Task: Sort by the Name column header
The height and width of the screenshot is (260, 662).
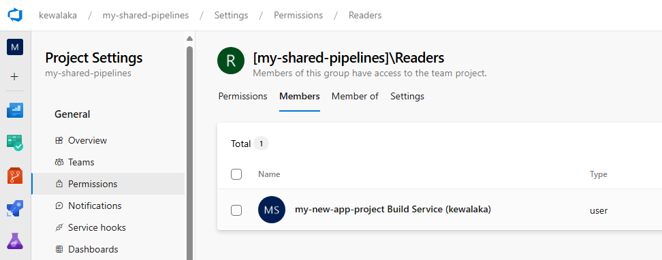Action: [x=269, y=174]
